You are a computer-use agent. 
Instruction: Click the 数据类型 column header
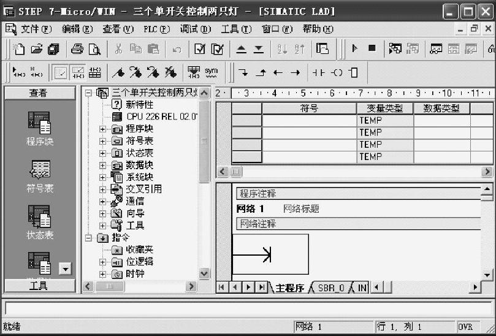[441, 108]
